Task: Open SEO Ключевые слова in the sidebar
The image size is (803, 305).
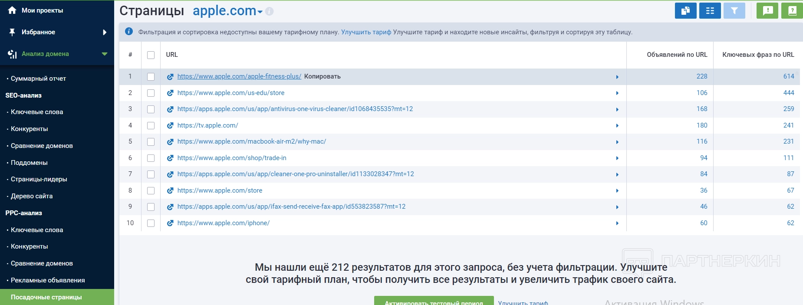Action: 37,112
